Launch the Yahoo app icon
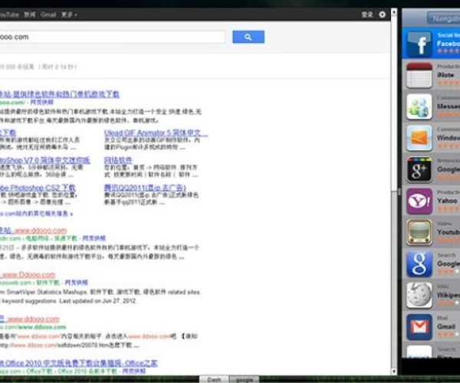 [x=419, y=201]
